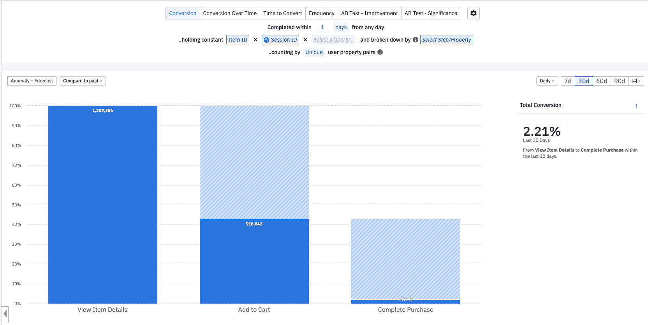Click the left collapse arrow at bottom

point(5,313)
